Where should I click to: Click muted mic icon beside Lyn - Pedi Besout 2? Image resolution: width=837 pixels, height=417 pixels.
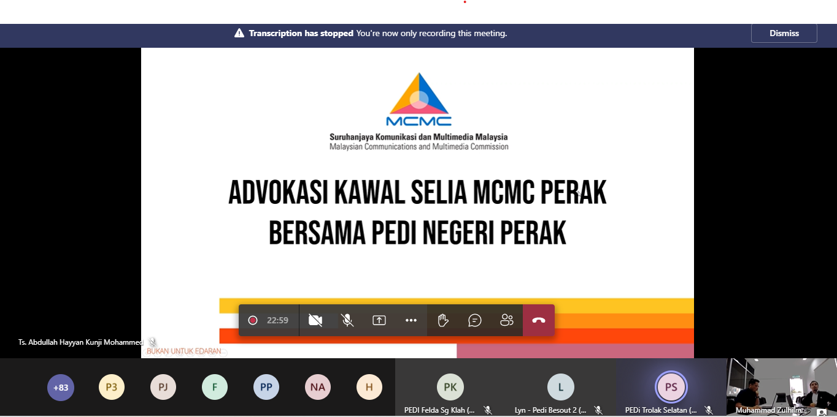pyautogui.click(x=598, y=410)
